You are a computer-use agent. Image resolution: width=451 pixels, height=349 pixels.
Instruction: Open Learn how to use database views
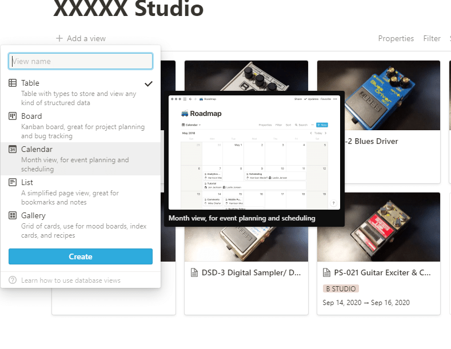71,280
